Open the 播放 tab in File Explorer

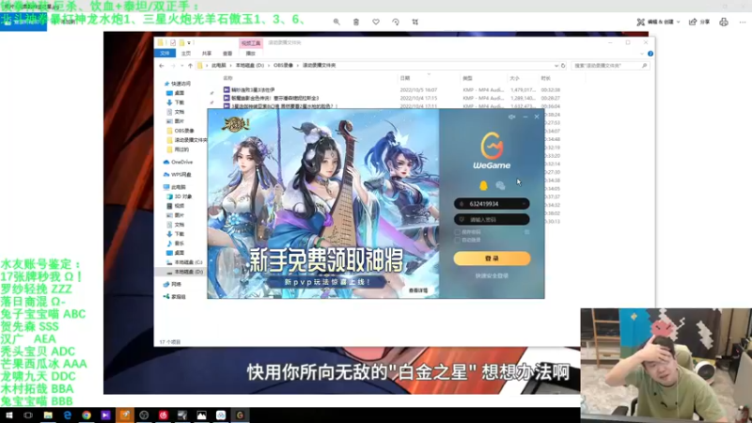[250, 54]
